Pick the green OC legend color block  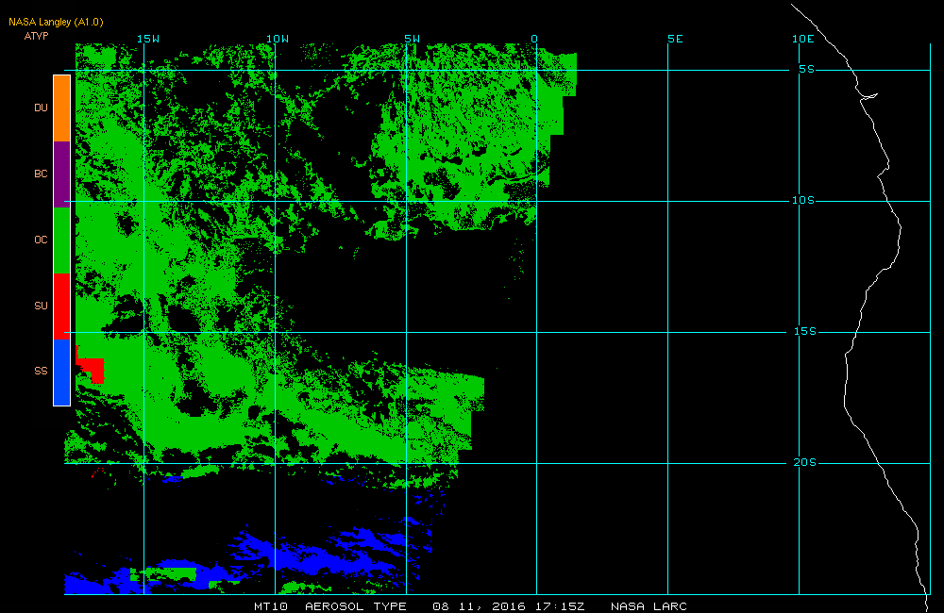[x=61, y=240]
